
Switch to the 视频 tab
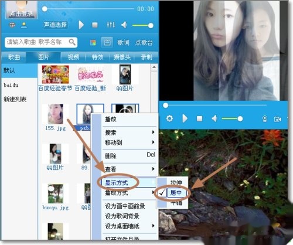tap(73, 57)
